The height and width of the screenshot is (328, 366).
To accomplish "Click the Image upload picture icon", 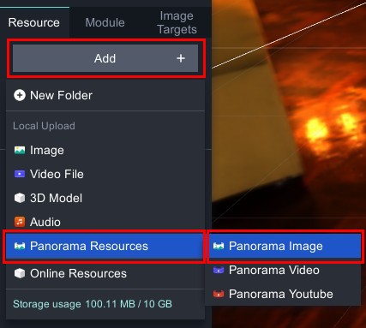I will click(20, 150).
